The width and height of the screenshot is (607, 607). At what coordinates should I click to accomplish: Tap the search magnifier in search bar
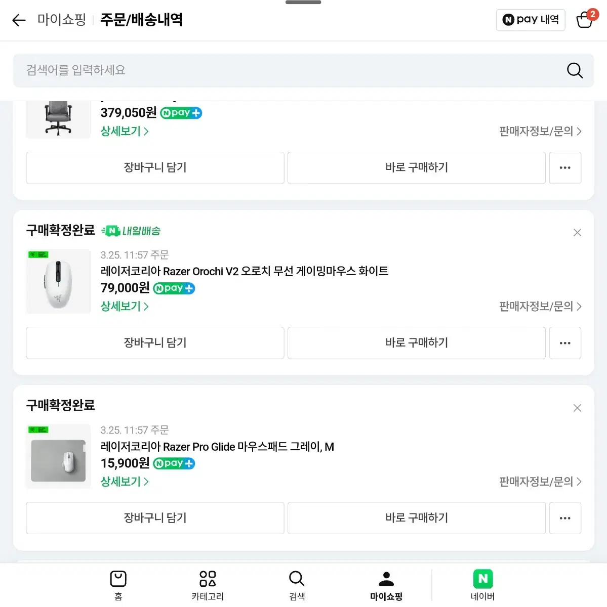point(575,70)
